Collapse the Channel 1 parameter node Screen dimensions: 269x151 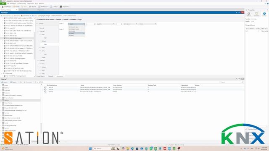(x=38, y=31)
